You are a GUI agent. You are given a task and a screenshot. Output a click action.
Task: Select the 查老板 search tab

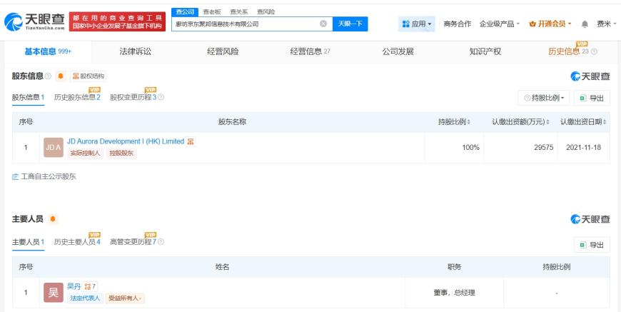point(212,12)
